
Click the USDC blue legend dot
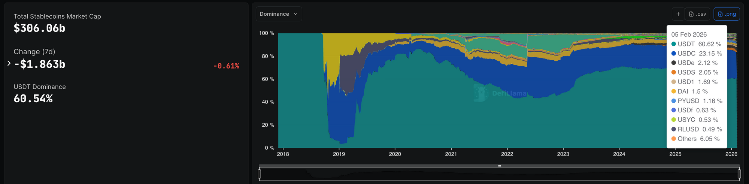(x=674, y=54)
